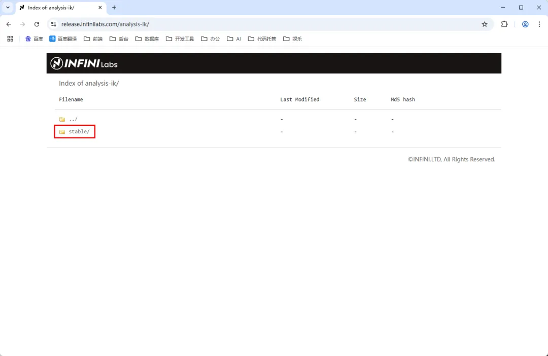Expand the 开发工具 bookmark folder
Image resolution: width=548 pixels, height=356 pixels.
(x=180, y=39)
